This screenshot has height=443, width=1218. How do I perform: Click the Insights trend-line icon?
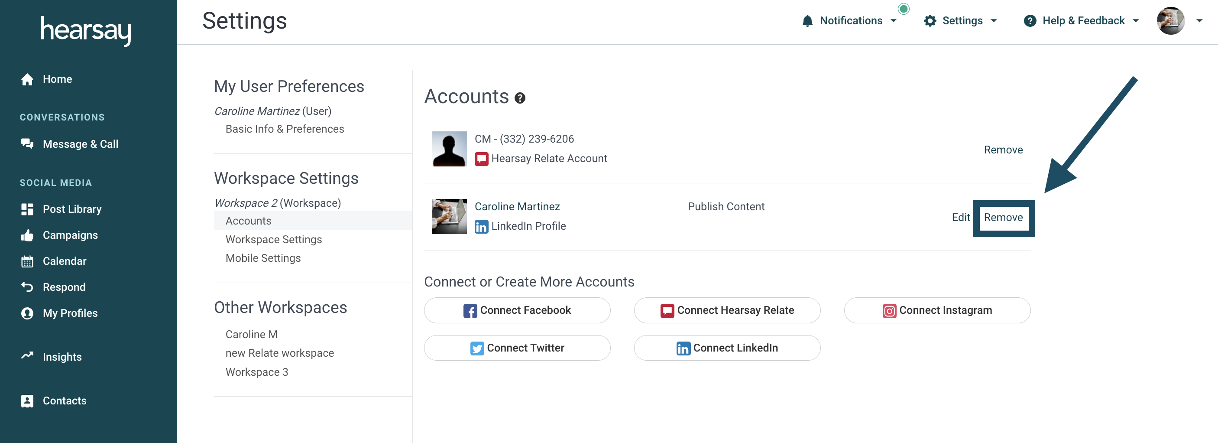[x=27, y=355]
